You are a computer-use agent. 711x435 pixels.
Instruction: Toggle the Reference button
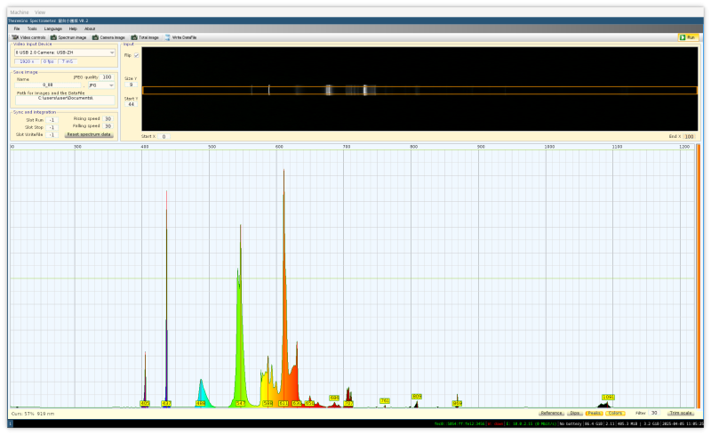[x=551, y=413]
